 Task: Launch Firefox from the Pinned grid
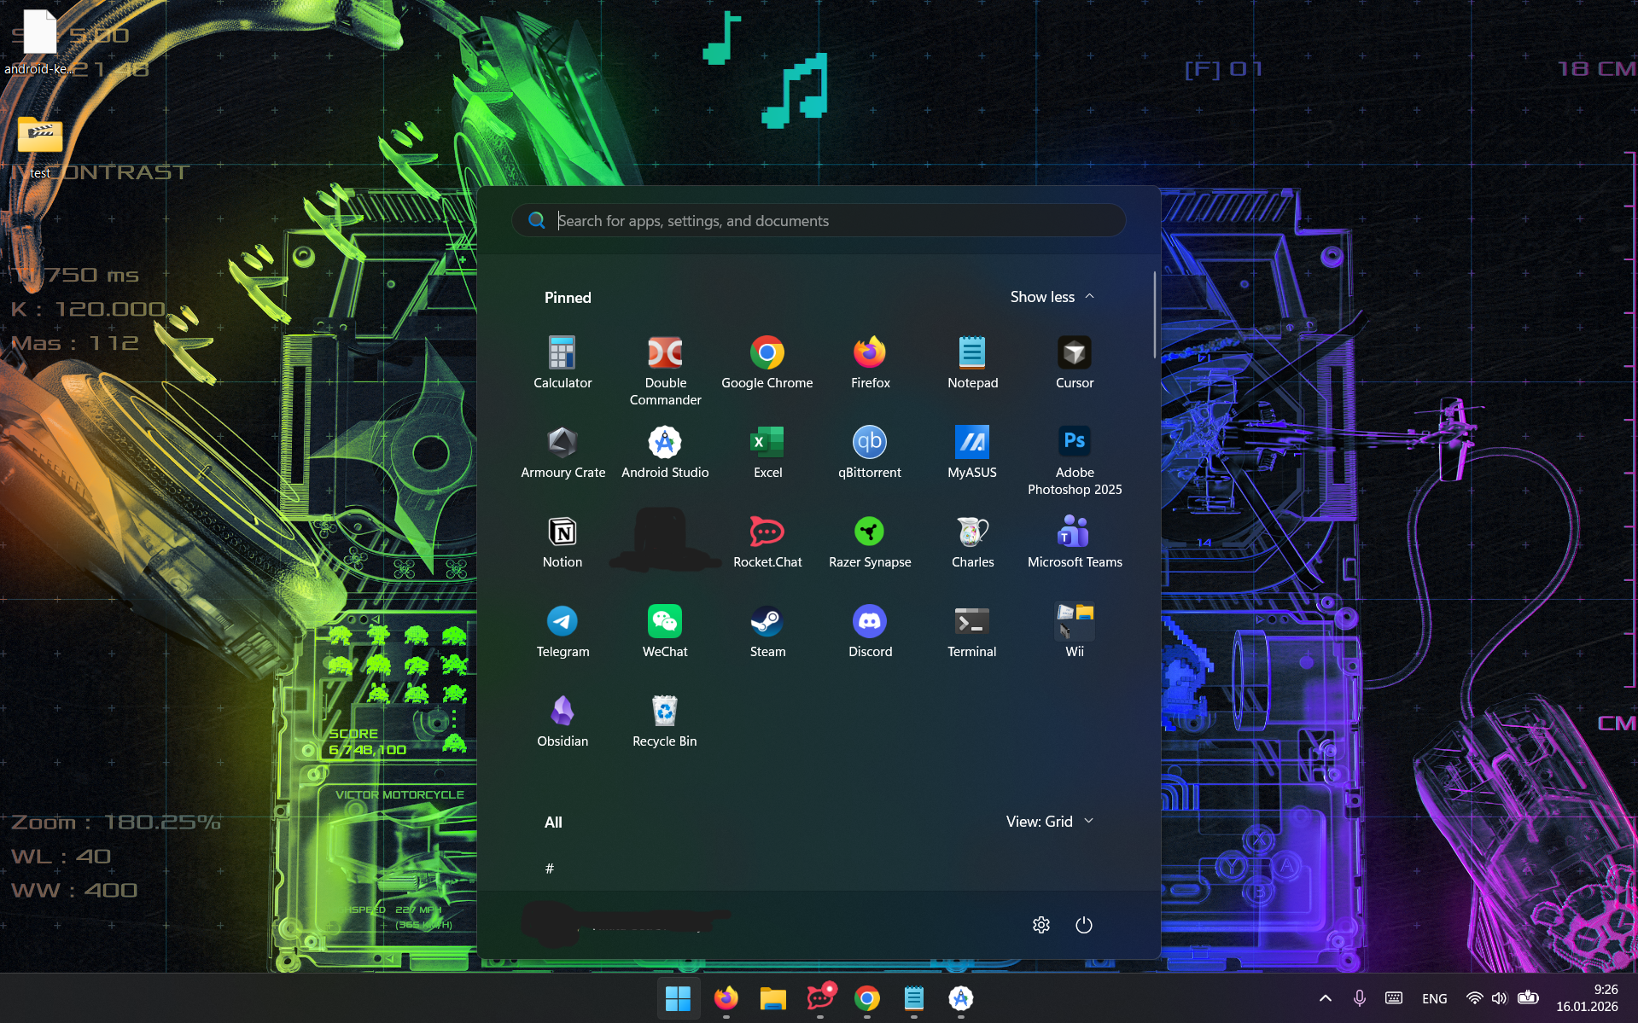coord(870,363)
